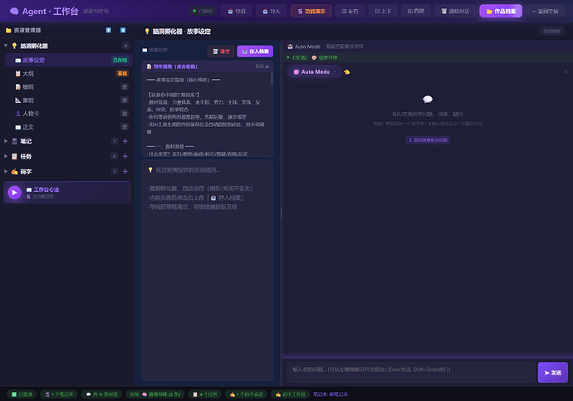Click the 码字 writing hand icon

pyautogui.click(x=14, y=171)
